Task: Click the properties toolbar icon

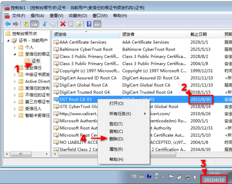Action: pos(71,24)
